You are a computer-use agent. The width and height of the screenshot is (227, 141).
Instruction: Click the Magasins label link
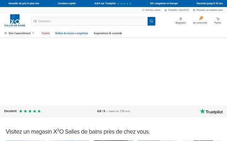[181, 23]
